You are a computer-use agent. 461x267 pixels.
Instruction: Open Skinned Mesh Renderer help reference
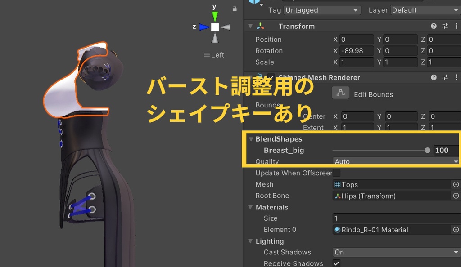(x=434, y=77)
